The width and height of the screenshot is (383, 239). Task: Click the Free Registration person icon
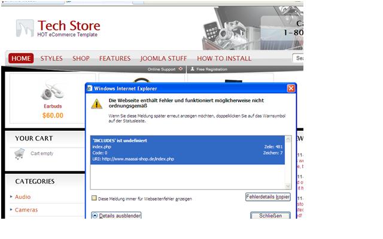click(193, 69)
